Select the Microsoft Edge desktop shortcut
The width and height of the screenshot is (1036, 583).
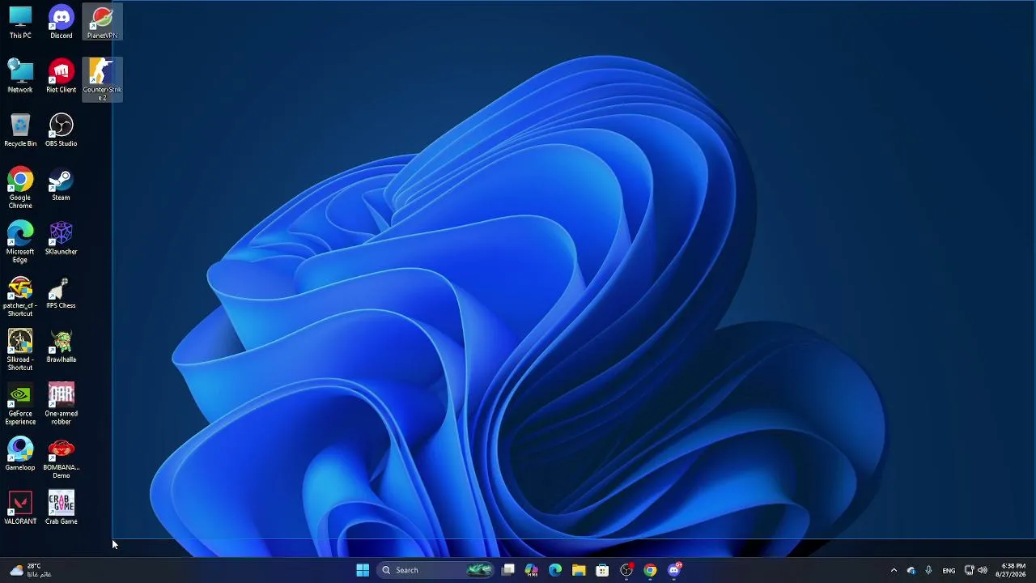point(20,242)
